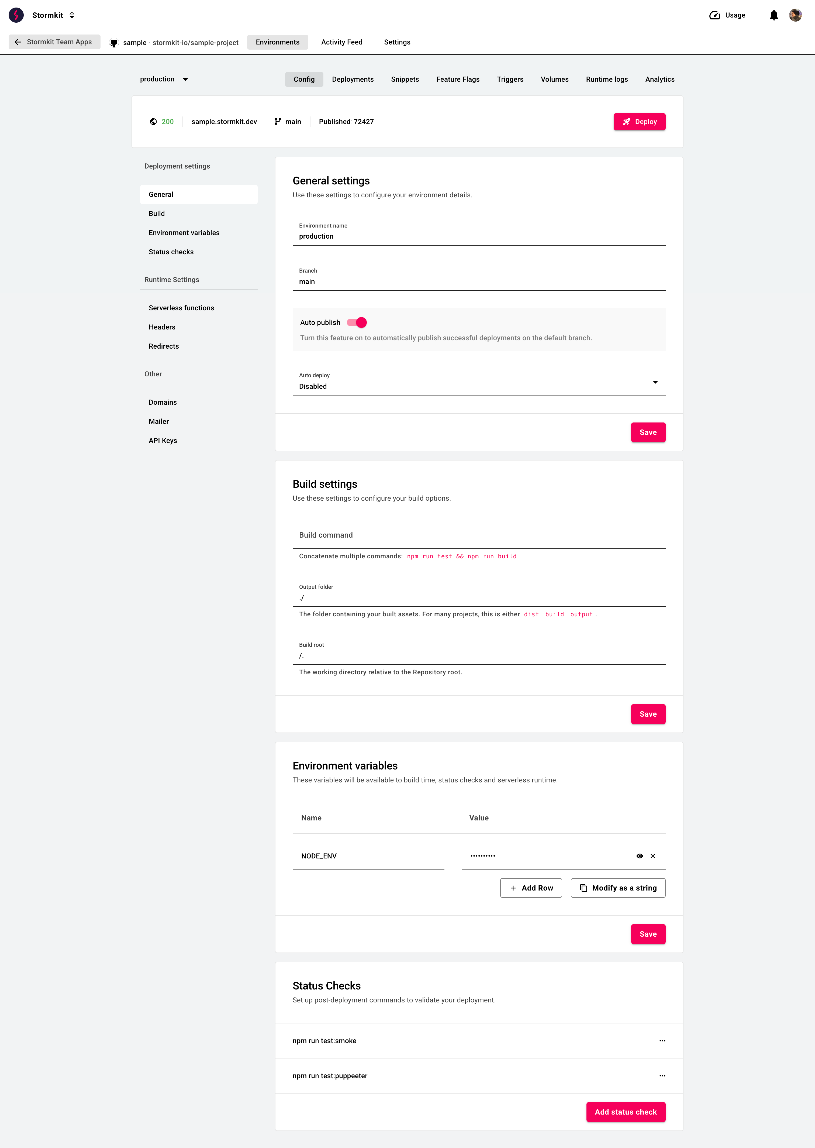Screen dimensions: 815x1148
Task: Open options for npm run test:puppeteer
Action: (662, 1076)
